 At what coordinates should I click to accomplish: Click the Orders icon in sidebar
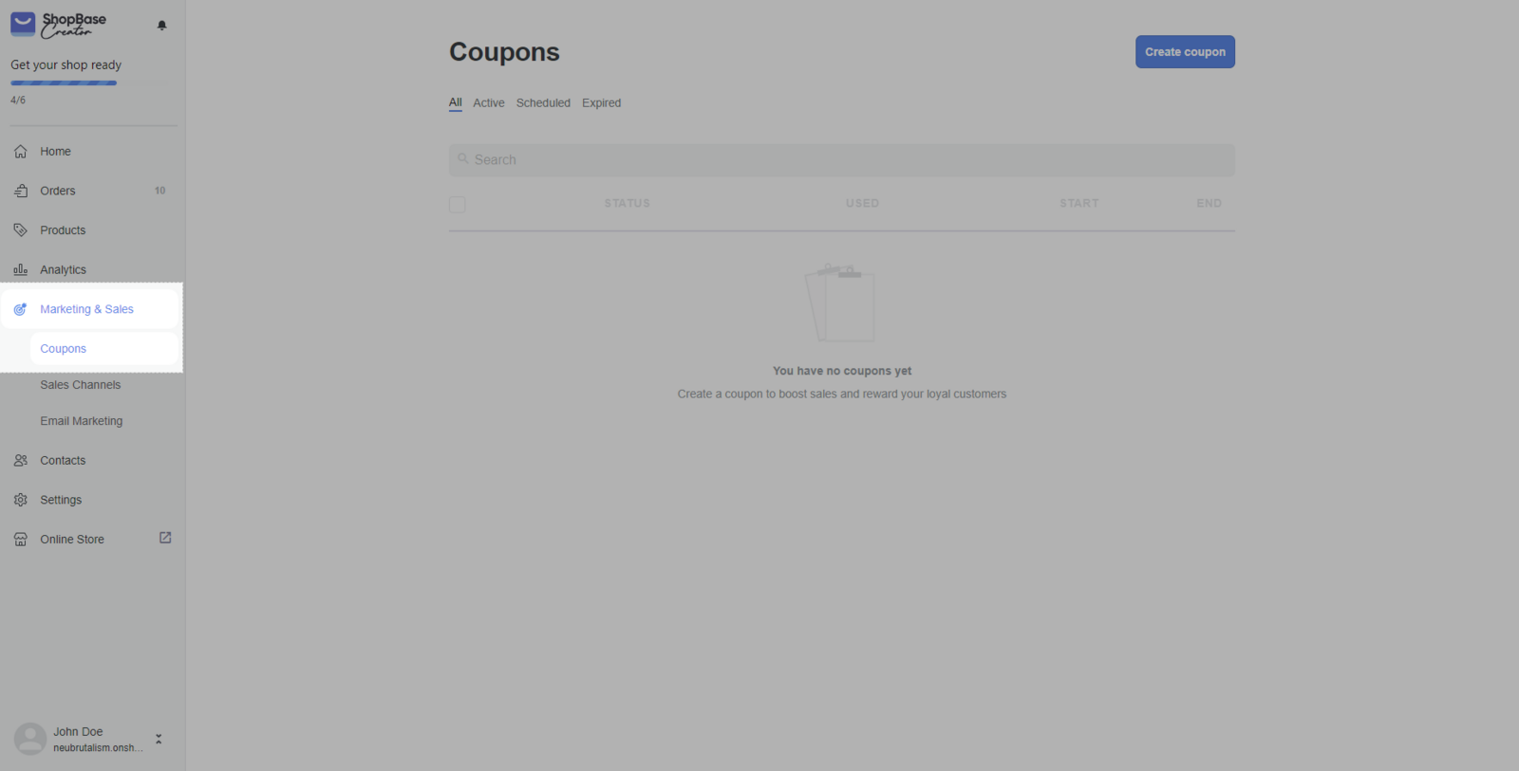click(x=20, y=191)
